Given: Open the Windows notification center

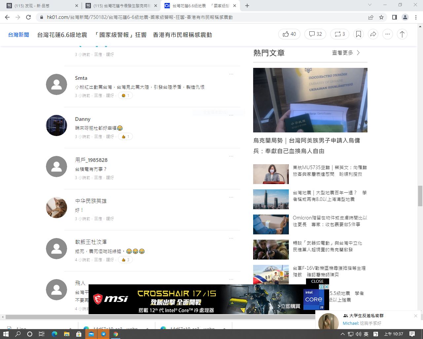Looking at the screenshot, I should point(412,334).
